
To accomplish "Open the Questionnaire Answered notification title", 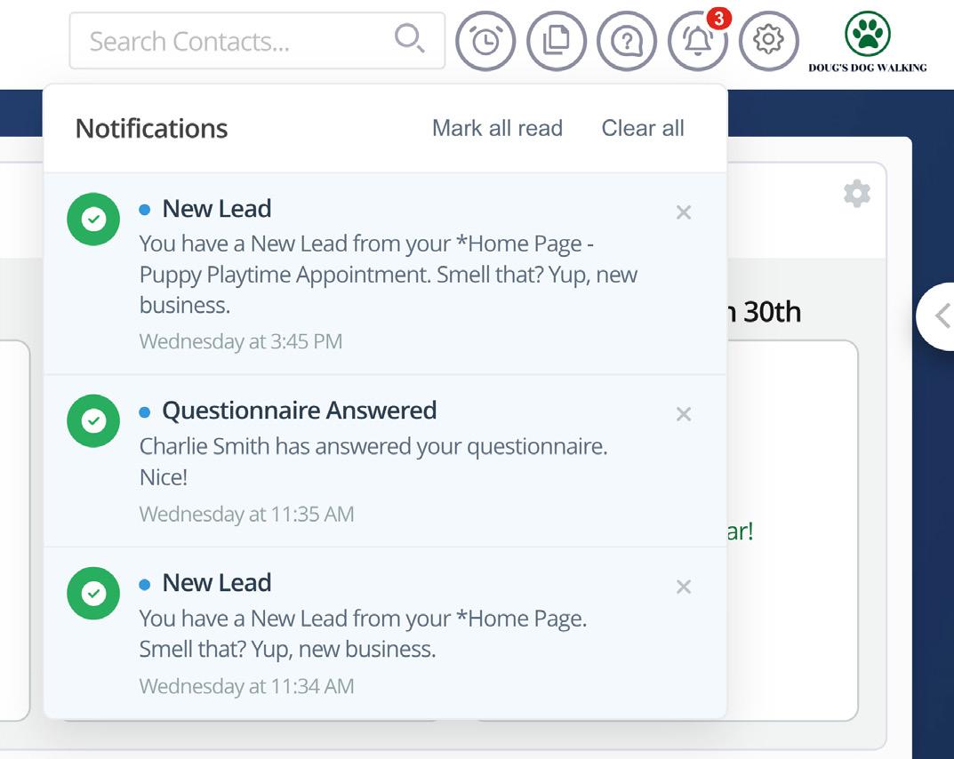I will pos(300,411).
